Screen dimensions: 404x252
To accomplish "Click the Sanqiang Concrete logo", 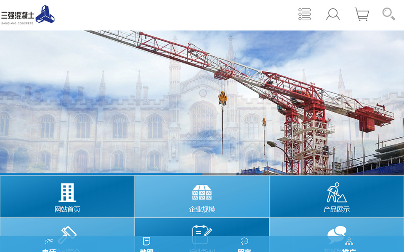I will click(28, 15).
